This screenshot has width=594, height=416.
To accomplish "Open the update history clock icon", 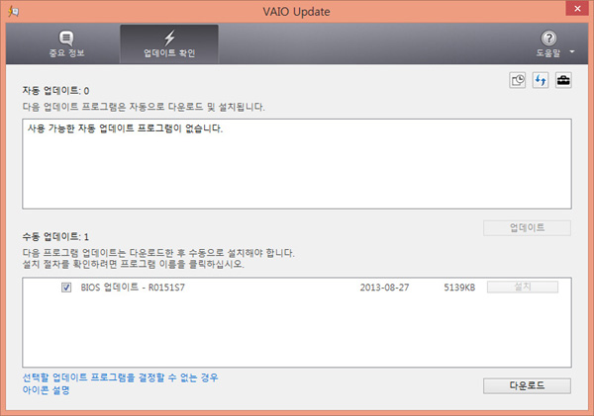I will (x=518, y=80).
